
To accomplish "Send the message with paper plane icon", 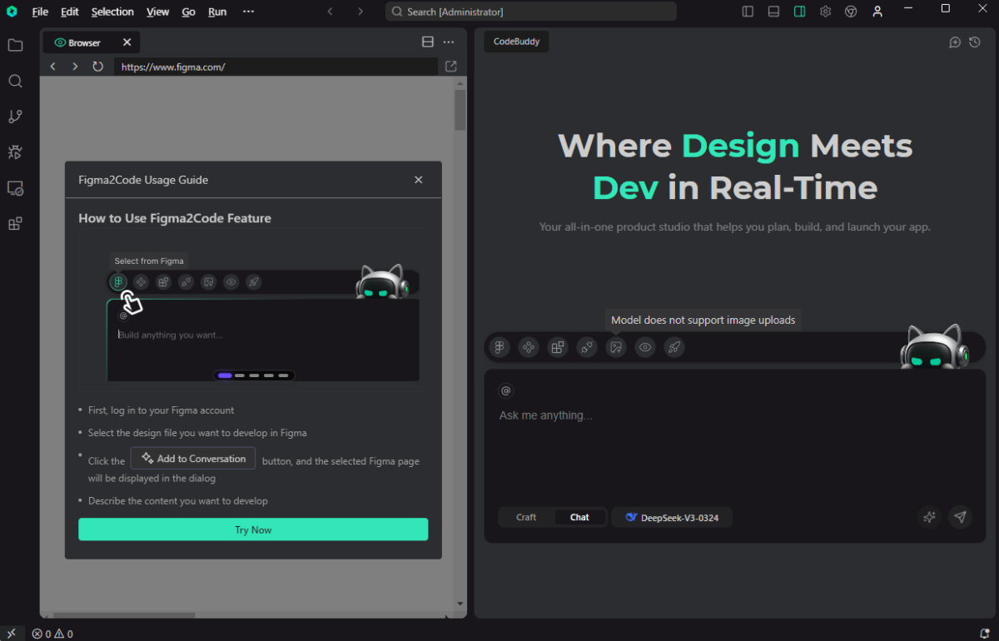I will click(960, 517).
